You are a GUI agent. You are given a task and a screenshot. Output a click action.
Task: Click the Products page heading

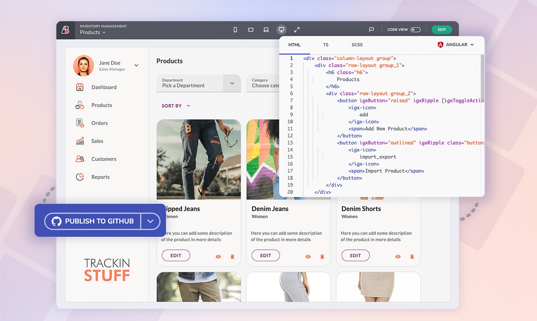(170, 61)
